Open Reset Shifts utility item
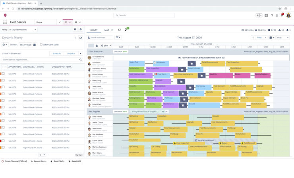Viewport: 294px width, 178px height. tap(57, 161)
